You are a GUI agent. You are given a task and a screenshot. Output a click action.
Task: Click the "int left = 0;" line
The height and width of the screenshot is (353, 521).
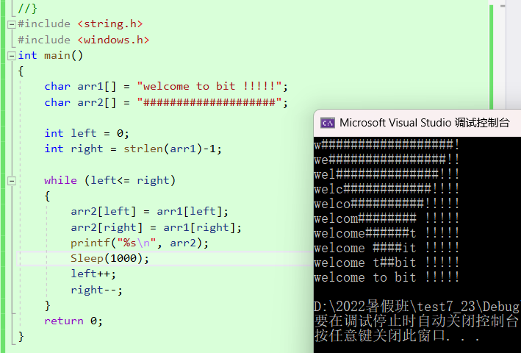(x=87, y=133)
